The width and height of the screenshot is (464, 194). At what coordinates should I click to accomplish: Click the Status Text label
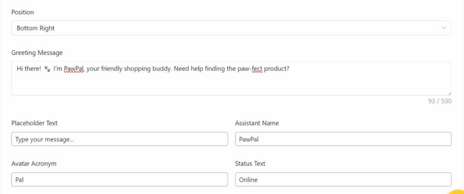click(250, 163)
